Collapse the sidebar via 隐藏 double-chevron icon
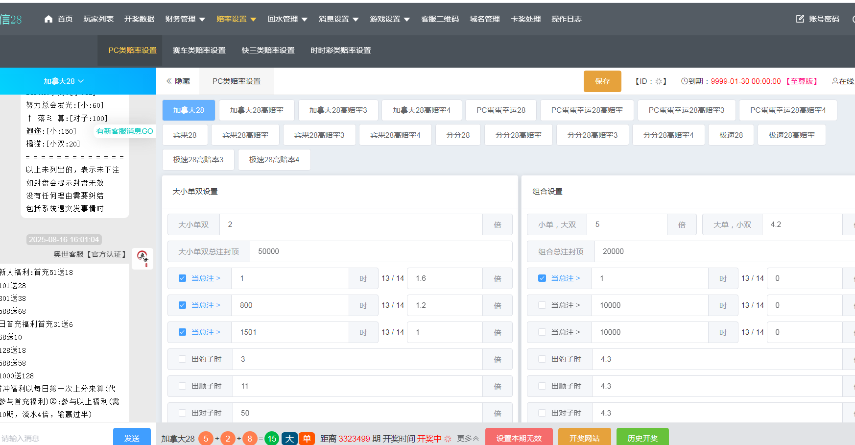The image size is (855, 445). point(169,81)
